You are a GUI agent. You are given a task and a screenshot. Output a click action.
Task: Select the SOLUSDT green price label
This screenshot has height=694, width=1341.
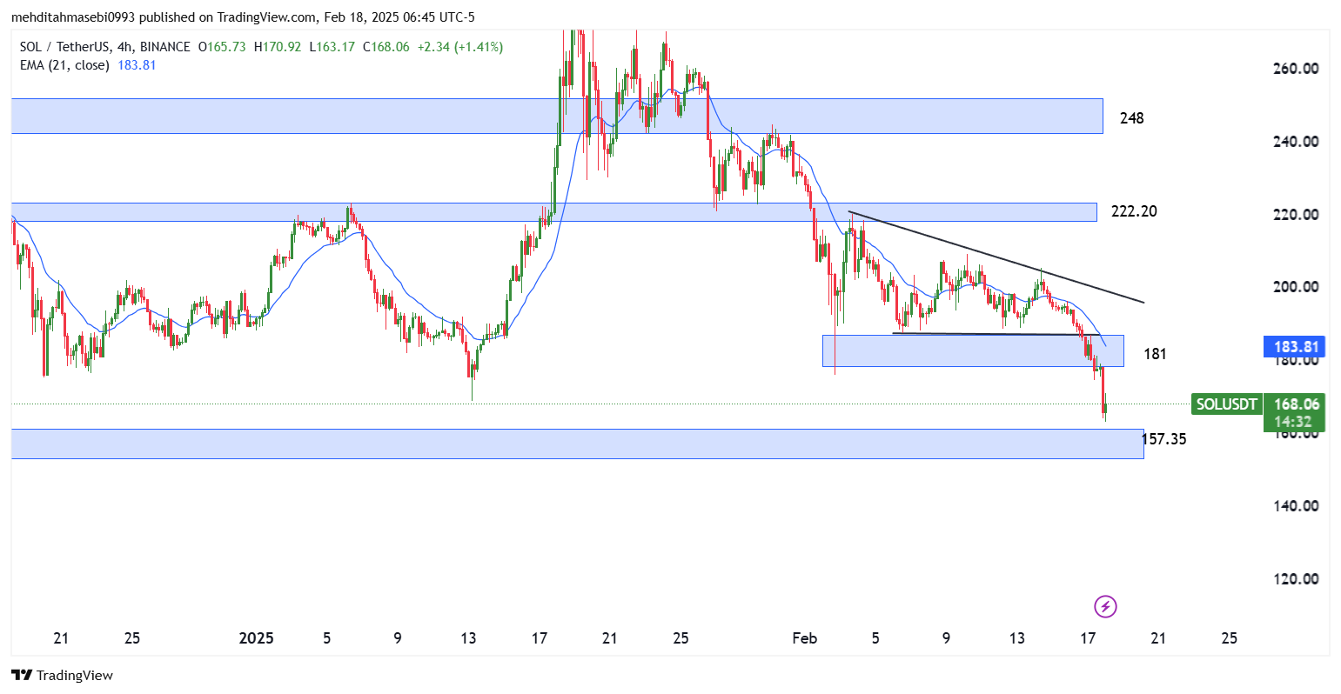1226,404
